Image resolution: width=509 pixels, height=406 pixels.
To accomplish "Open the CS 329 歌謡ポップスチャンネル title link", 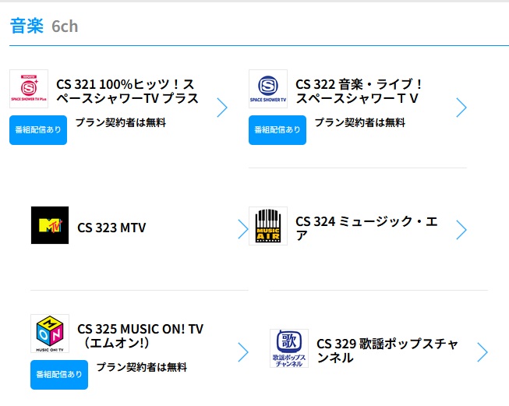I will (x=387, y=351).
